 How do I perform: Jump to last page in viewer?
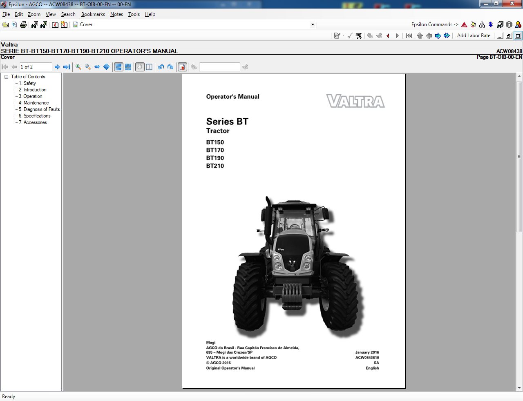pyautogui.click(x=67, y=67)
